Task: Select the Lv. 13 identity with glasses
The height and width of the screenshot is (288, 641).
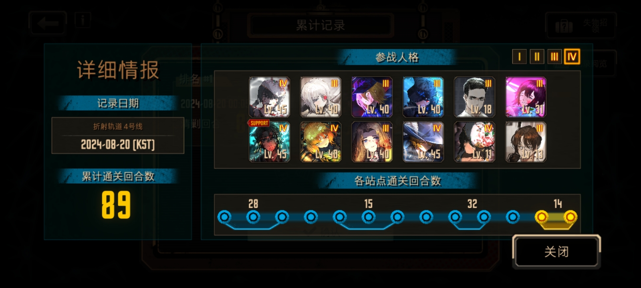Action: point(526,142)
